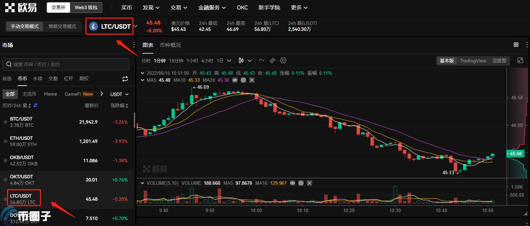Sort by 币对/24h 量 arrows
Image resolution: width=530 pixels, height=226 pixels.
tap(30, 105)
